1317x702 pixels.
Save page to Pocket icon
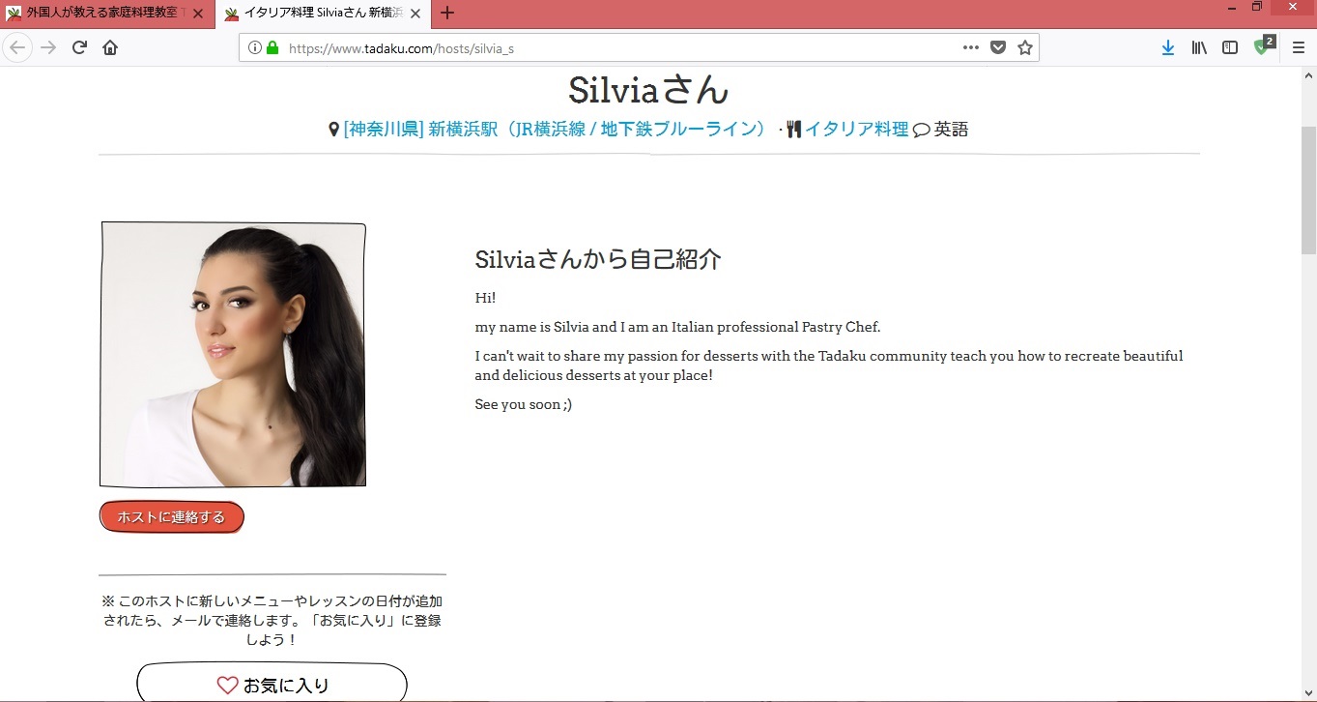[x=998, y=47]
